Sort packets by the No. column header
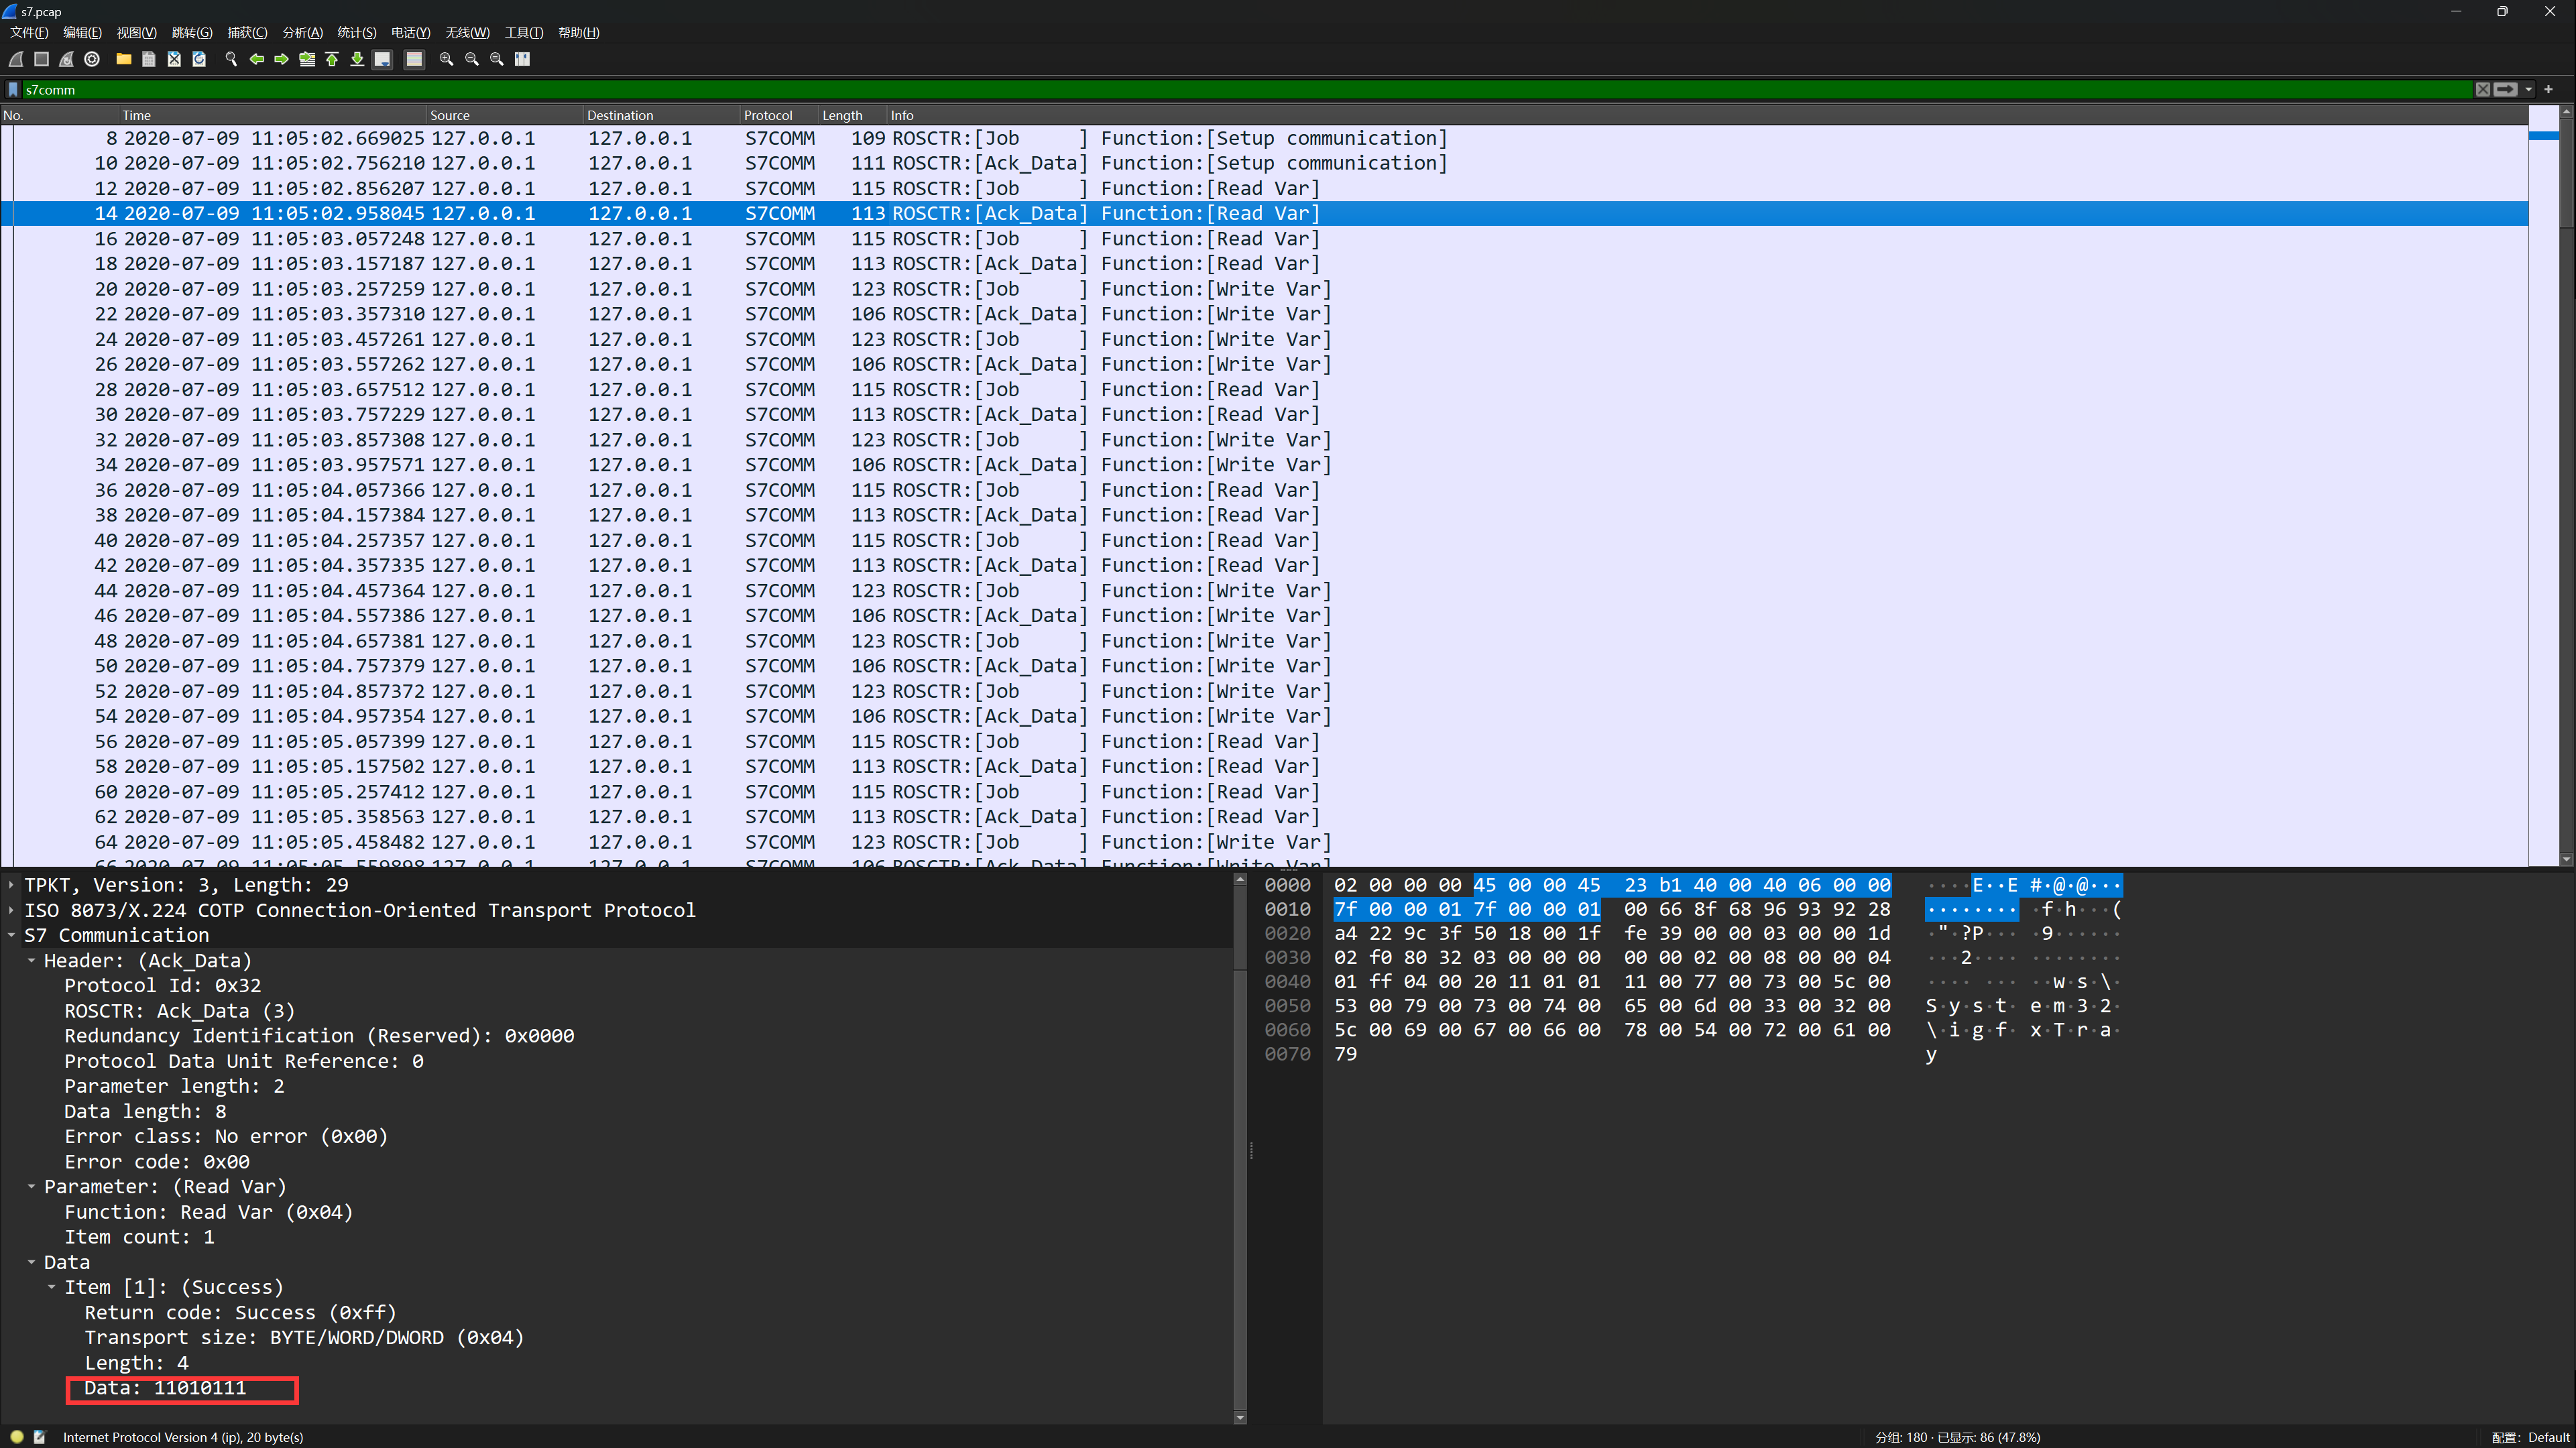Image resolution: width=2576 pixels, height=1448 pixels. pos(59,115)
